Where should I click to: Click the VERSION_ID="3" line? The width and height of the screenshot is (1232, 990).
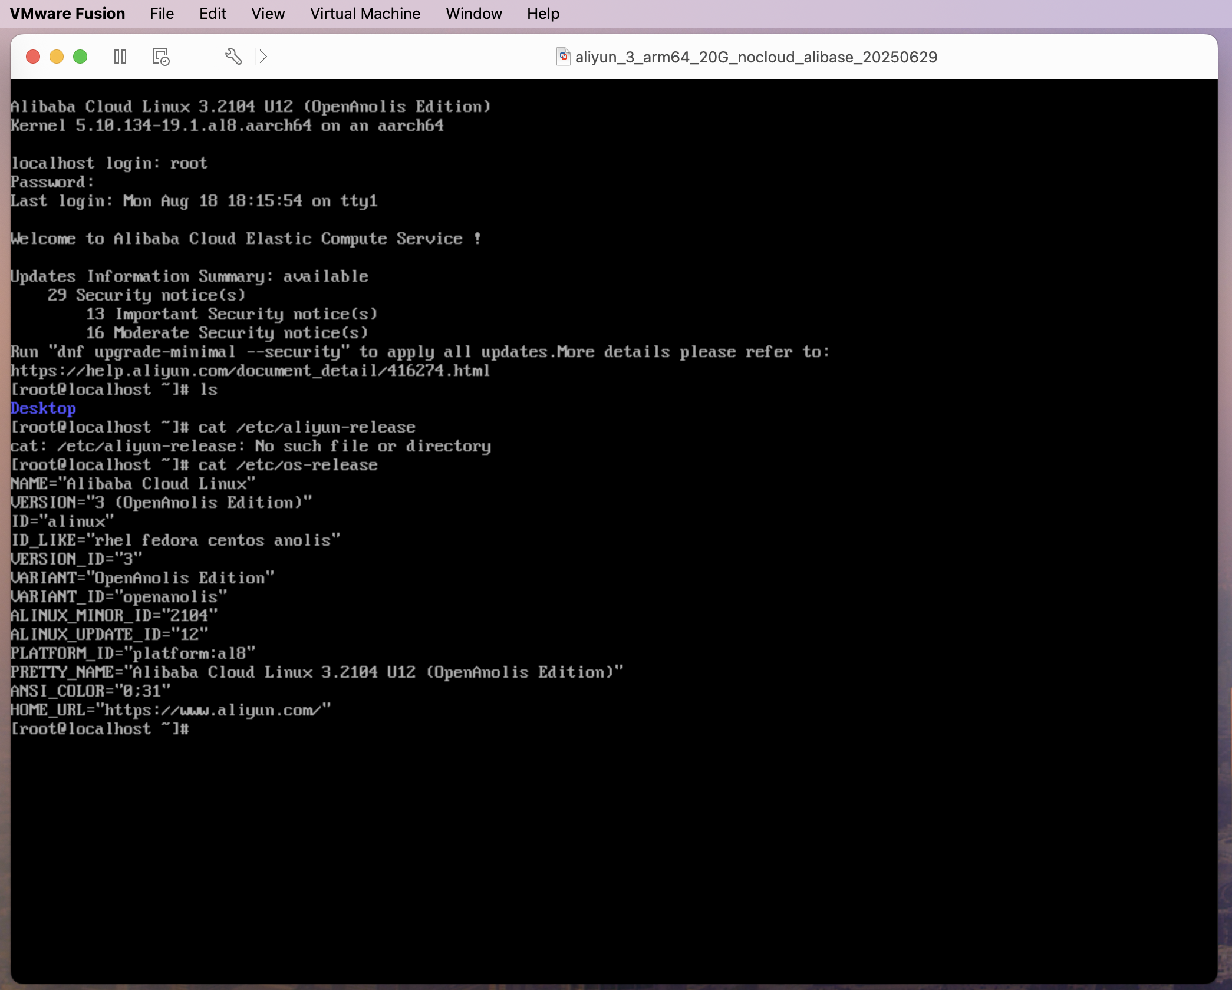coord(77,559)
